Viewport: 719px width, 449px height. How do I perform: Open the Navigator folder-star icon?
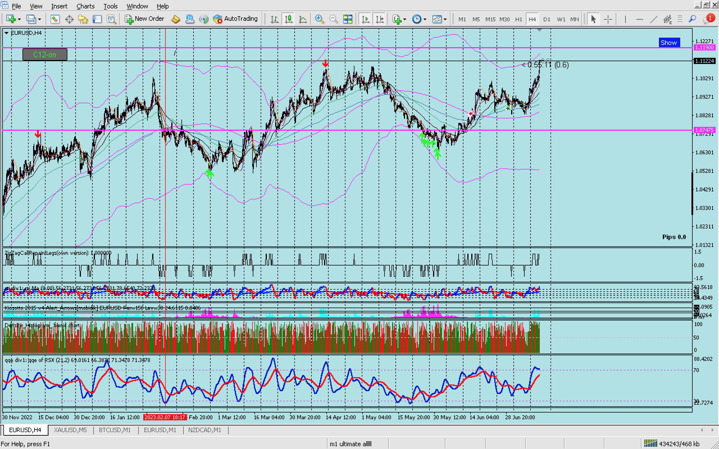(83, 19)
